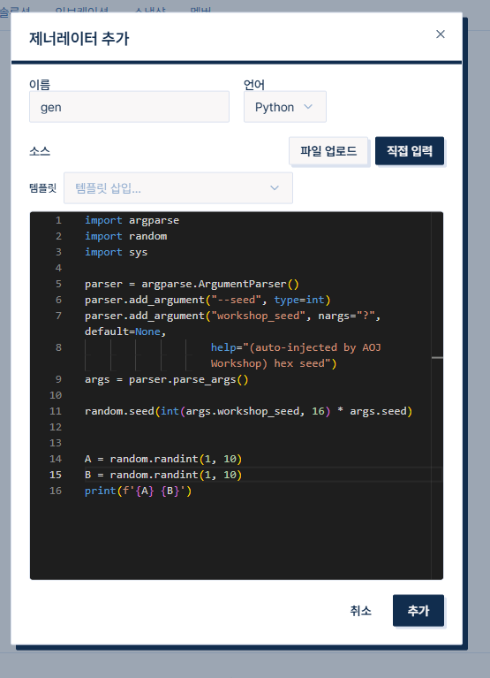Click the 'import sys' code line
The height and width of the screenshot is (678, 490).
click(117, 253)
